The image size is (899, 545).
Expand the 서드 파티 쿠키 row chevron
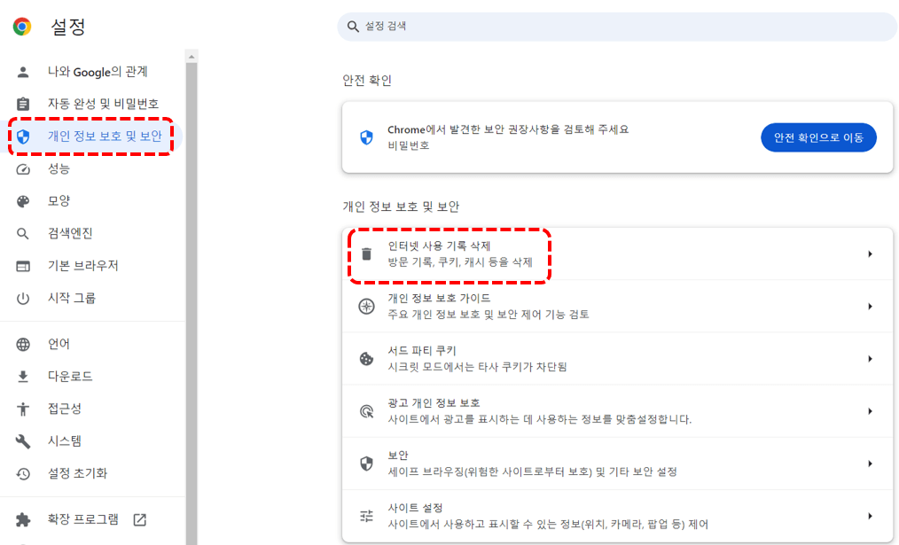pos(870,358)
